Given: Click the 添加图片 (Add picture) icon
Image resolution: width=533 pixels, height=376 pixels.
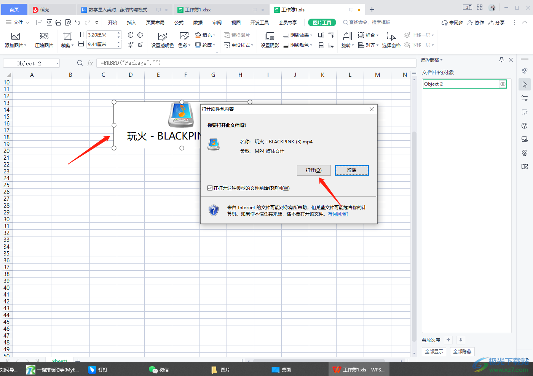Looking at the screenshot, I should [x=16, y=36].
